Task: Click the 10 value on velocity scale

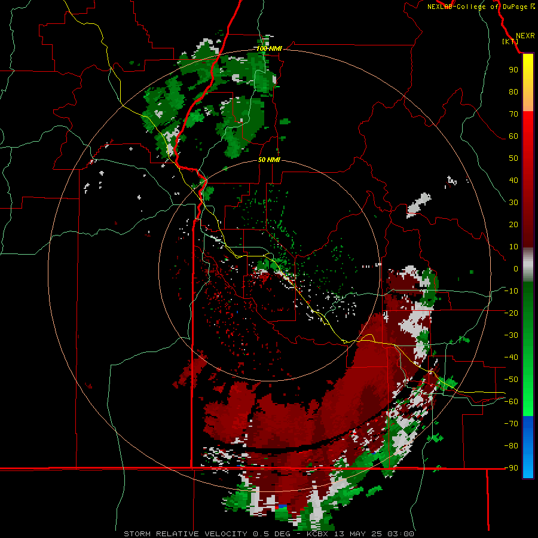Action: [x=513, y=247]
